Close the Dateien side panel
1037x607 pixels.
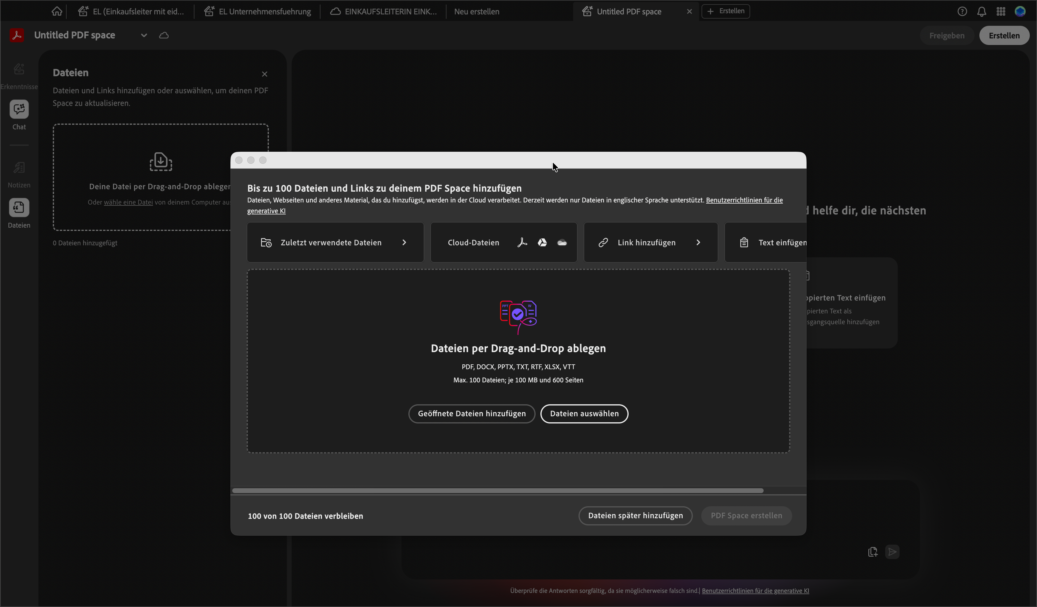coord(265,74)
